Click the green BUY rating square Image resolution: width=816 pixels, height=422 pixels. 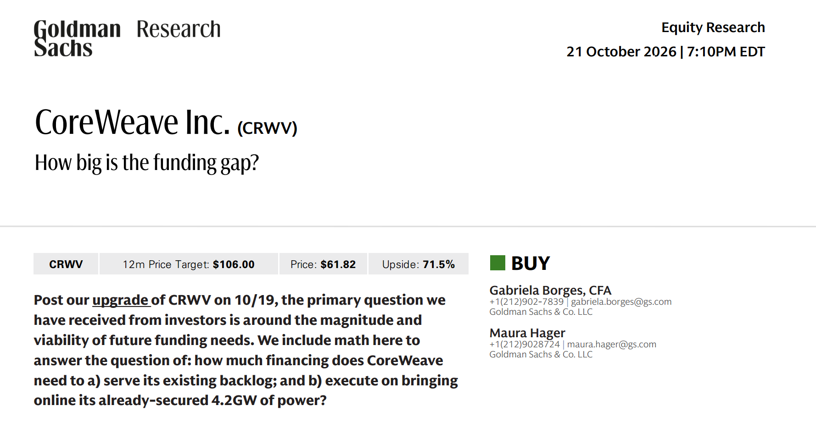[x=497, y=263]
